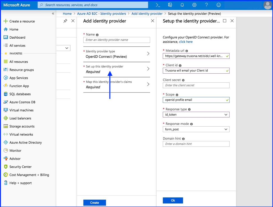The image size is (273, 207).
Task: Collapse the left sidebar menu
Action: 53,13
